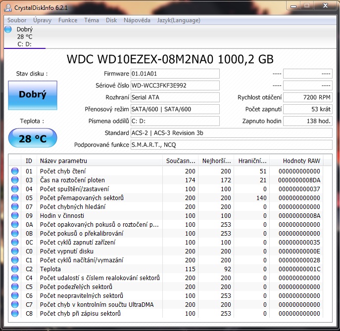Click the Firmware field 01.01A01

(x=175, y=74)
